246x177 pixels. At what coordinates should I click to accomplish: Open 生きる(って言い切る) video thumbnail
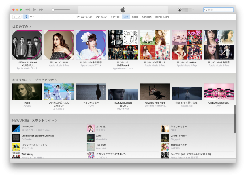[187, 93]
